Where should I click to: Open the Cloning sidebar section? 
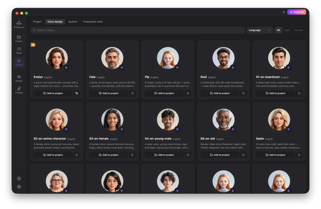19,90
